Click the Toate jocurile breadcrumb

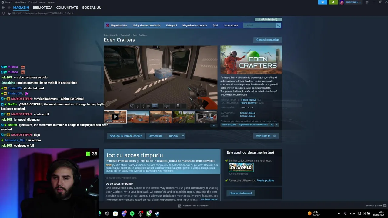click(111, 35)
